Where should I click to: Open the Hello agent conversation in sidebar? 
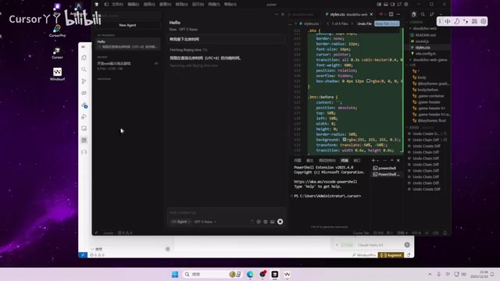127,44
